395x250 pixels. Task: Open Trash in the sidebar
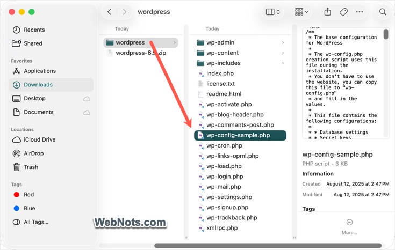pos(52,167)
